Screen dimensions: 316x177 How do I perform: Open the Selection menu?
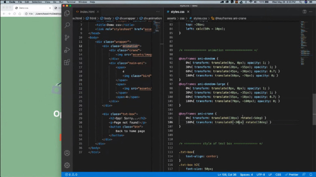pos(37,2)
